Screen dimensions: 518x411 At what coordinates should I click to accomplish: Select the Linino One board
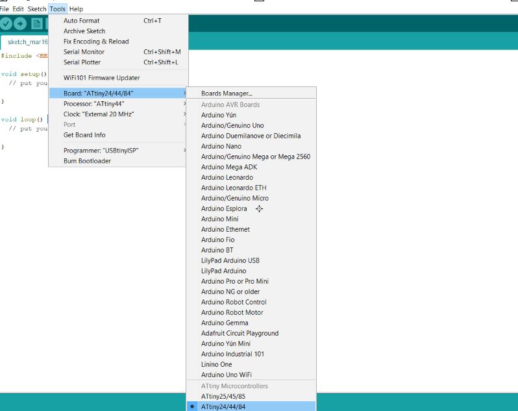click(x=251, y=364)
